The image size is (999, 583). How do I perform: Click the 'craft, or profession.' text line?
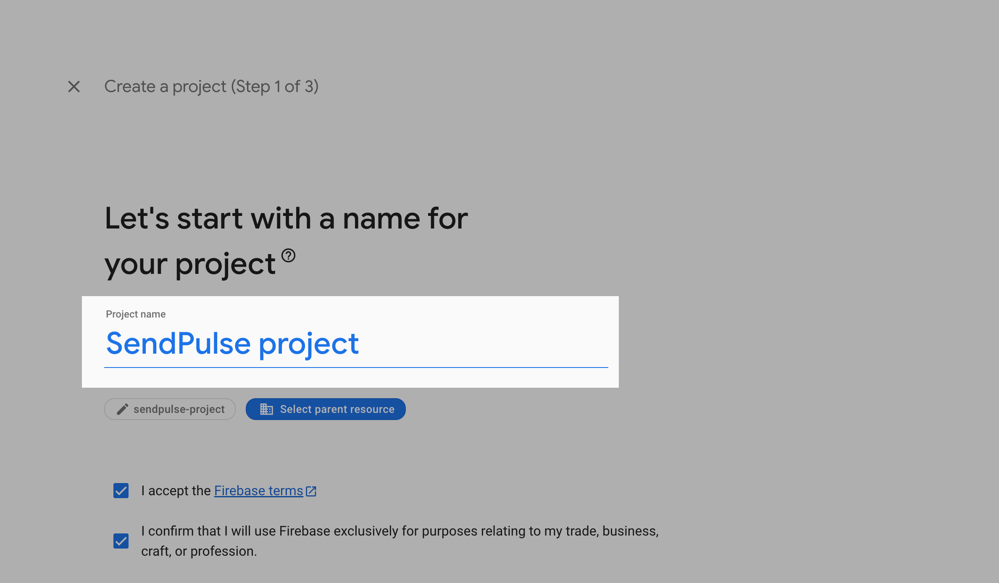(199, 551)
